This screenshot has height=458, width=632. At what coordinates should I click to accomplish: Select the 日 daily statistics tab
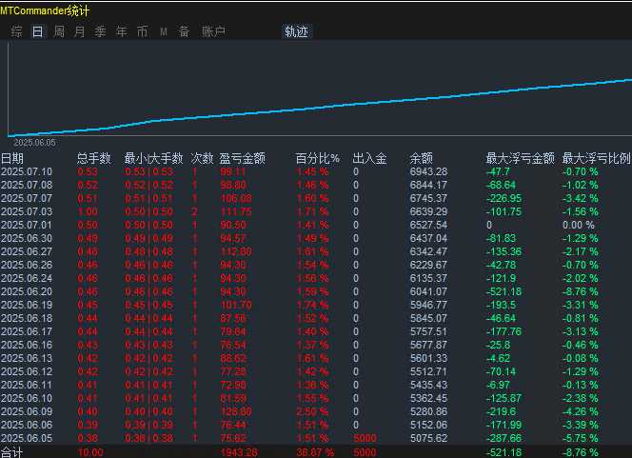(37, 31)
